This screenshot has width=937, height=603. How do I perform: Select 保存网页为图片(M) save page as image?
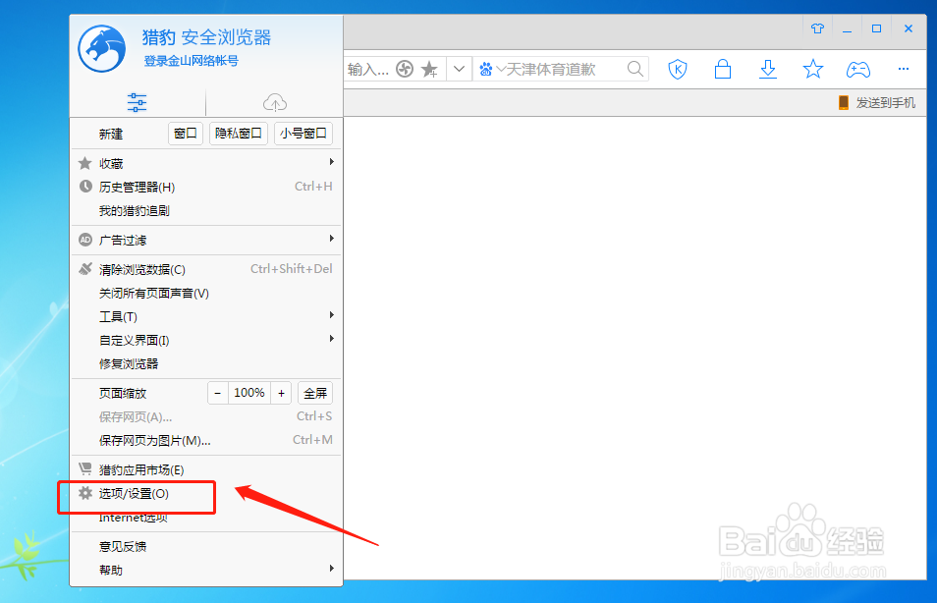pos(206,440)
